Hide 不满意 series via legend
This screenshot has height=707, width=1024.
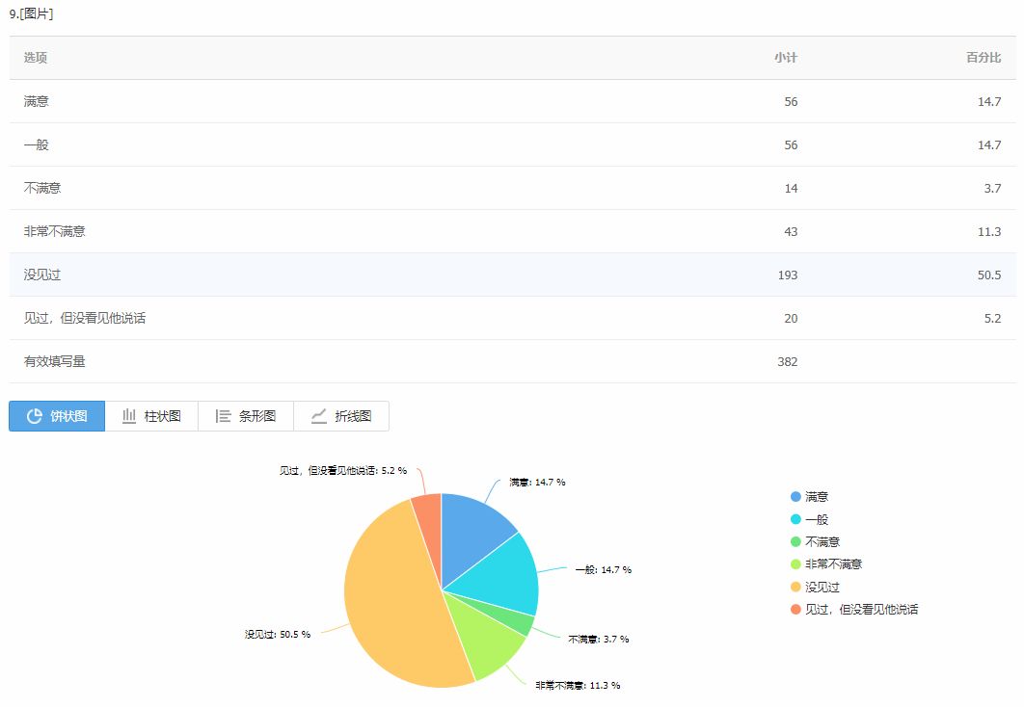tap(815, 541)
